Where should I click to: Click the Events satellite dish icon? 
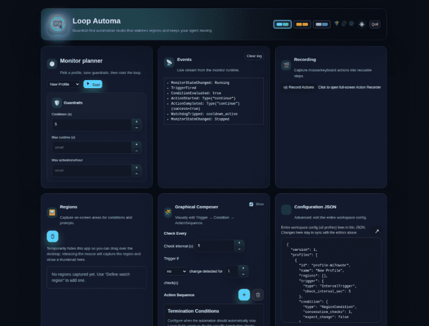tap(169, 63)
